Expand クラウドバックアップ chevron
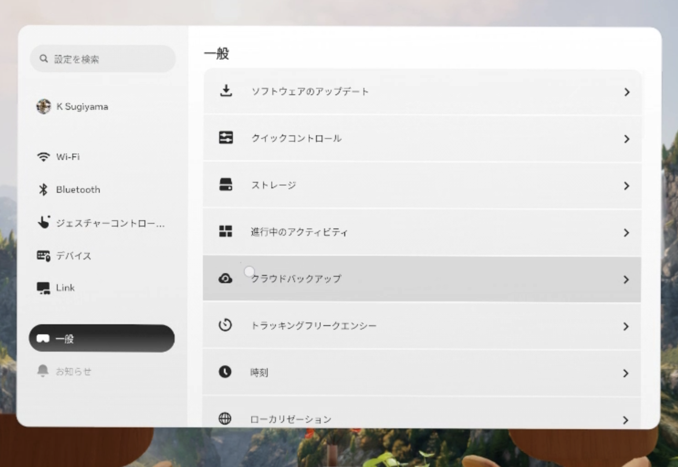Screen dimensions: 678x467 (x=626, y=280)
